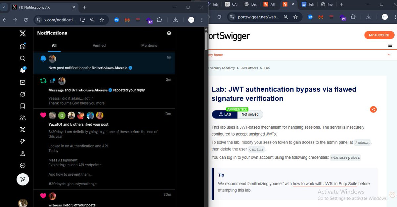
Task: Select the Premium X icon in sidebar
Action: coord(22,130)
